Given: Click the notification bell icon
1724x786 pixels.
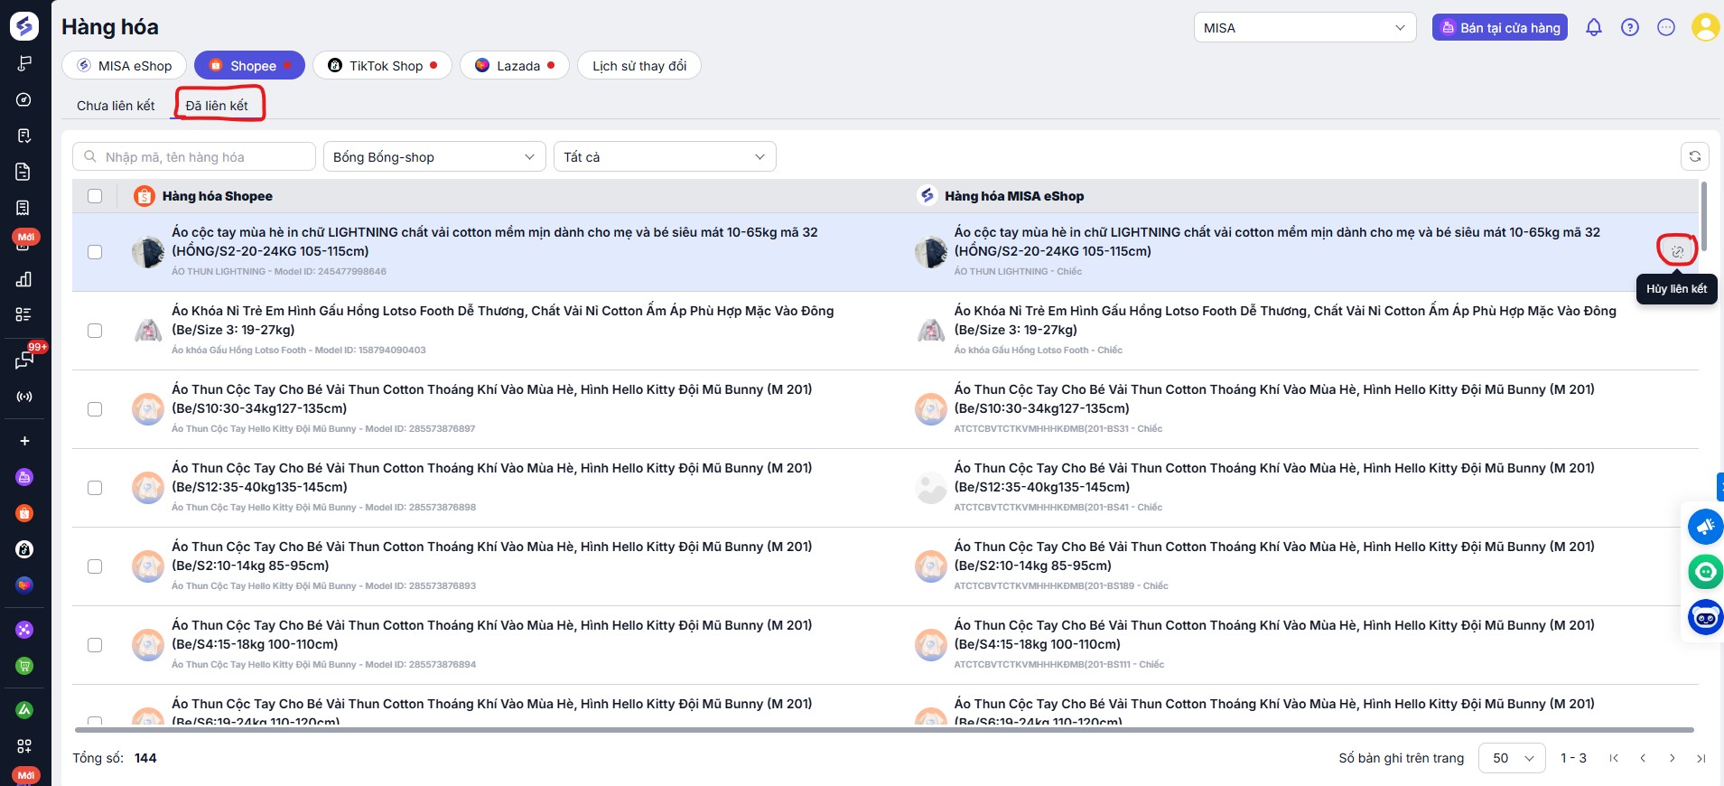Looking at the screenshot, I should (1594, 28).
